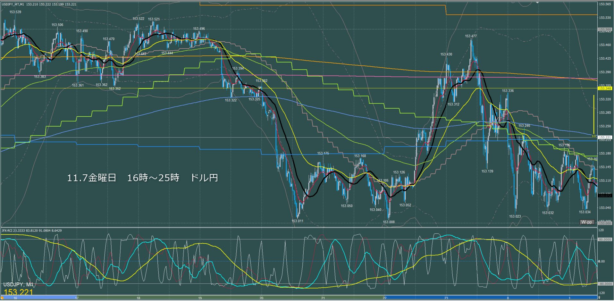Select the 18 hour mark on time axis
This screenshot has height=301, width=614.
click(x=138, y=298)
